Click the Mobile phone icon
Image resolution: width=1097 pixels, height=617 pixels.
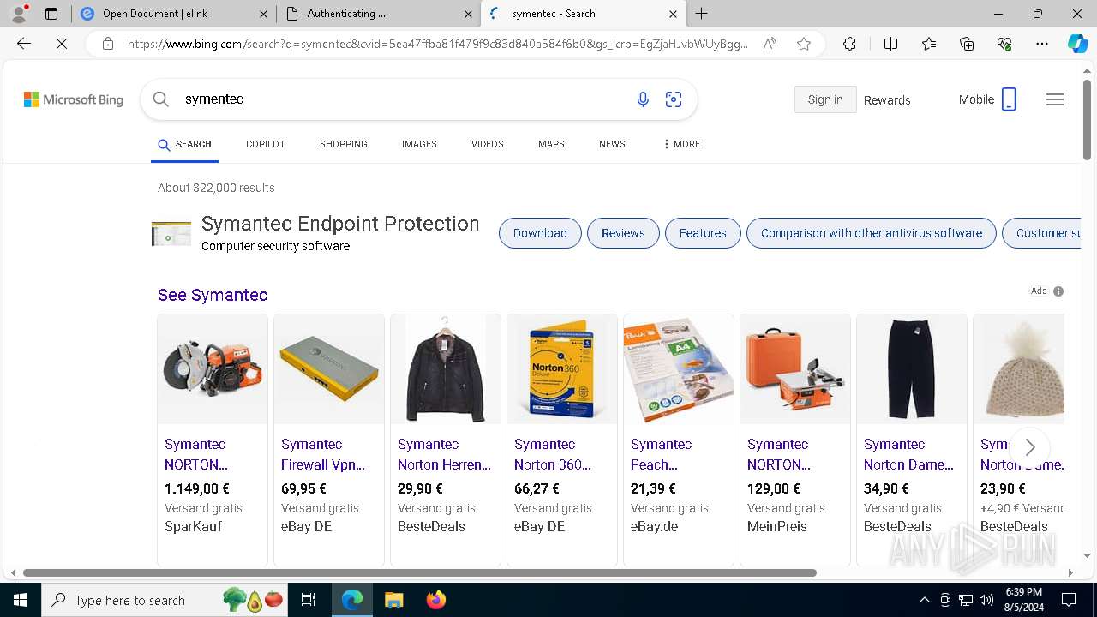coord(1009,99)
